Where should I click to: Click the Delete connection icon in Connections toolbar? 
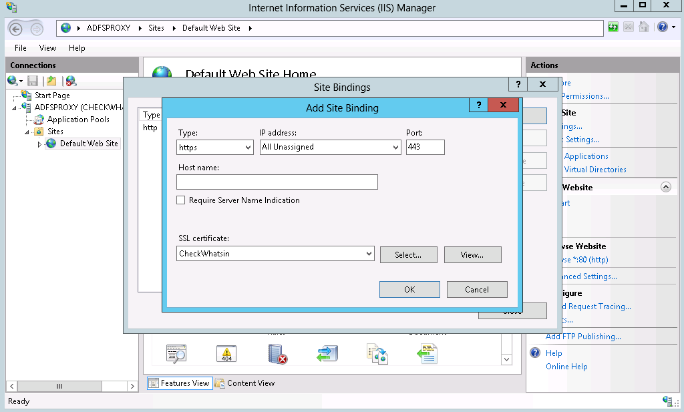(71, 81)
